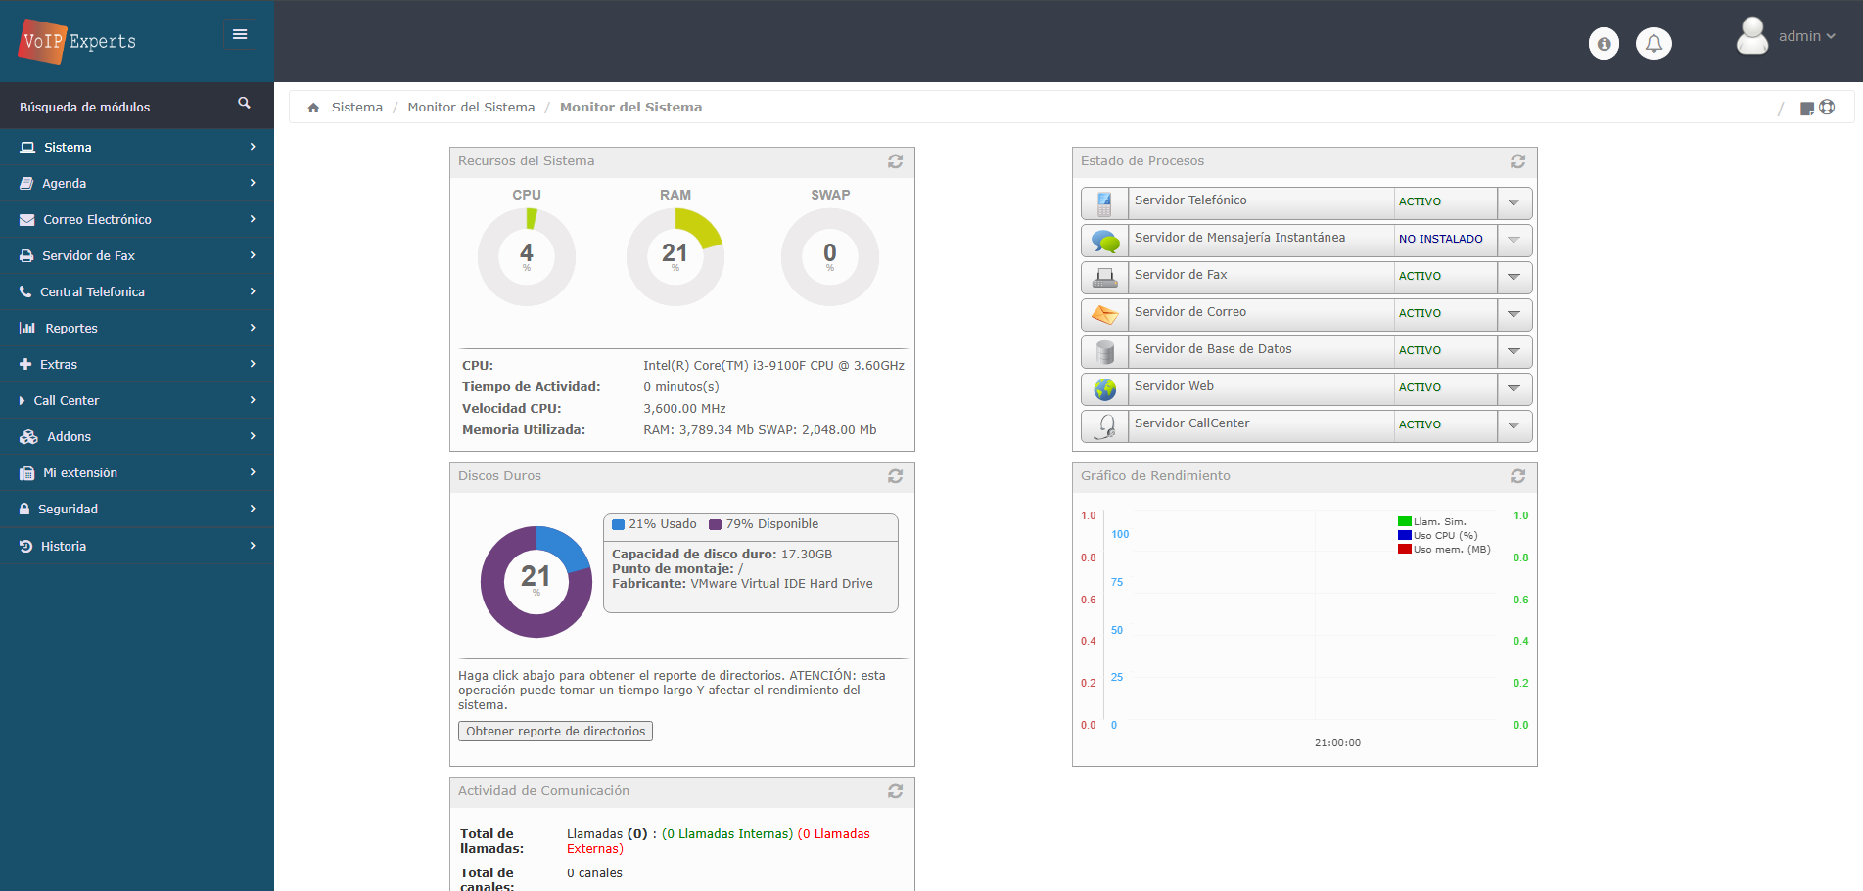The image size is (1863, 891).
Task: Refresh the Recursos del Sistema panel
Action: pyautogui.click(x=895, y=161)
